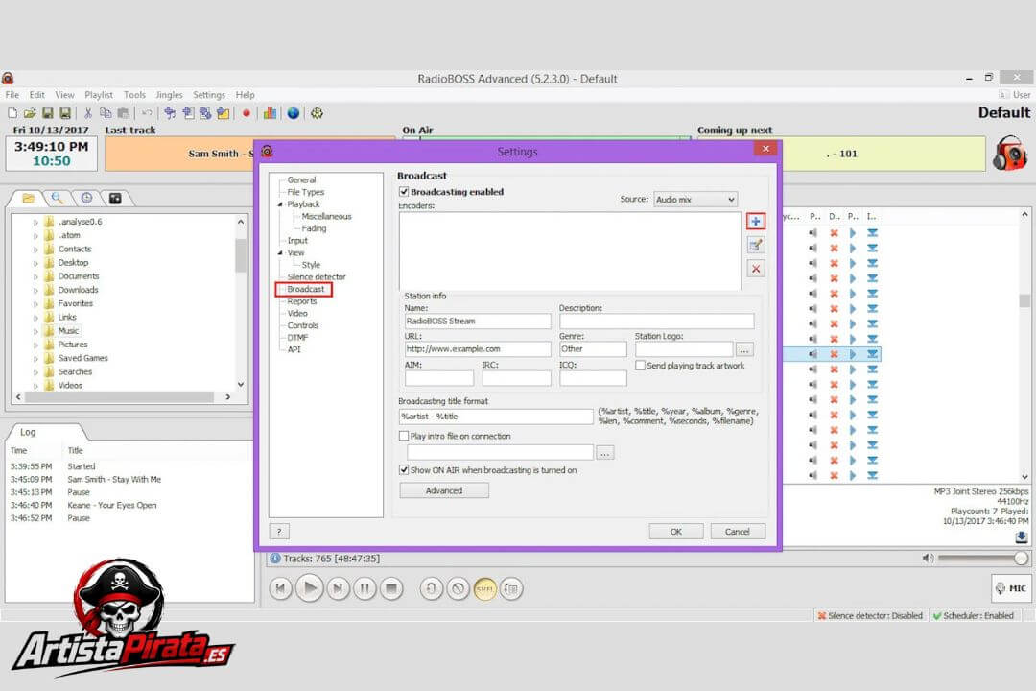The image size is (1036, 691).
Task: Open the bar chart statistics icon
Action: (270, 113)
